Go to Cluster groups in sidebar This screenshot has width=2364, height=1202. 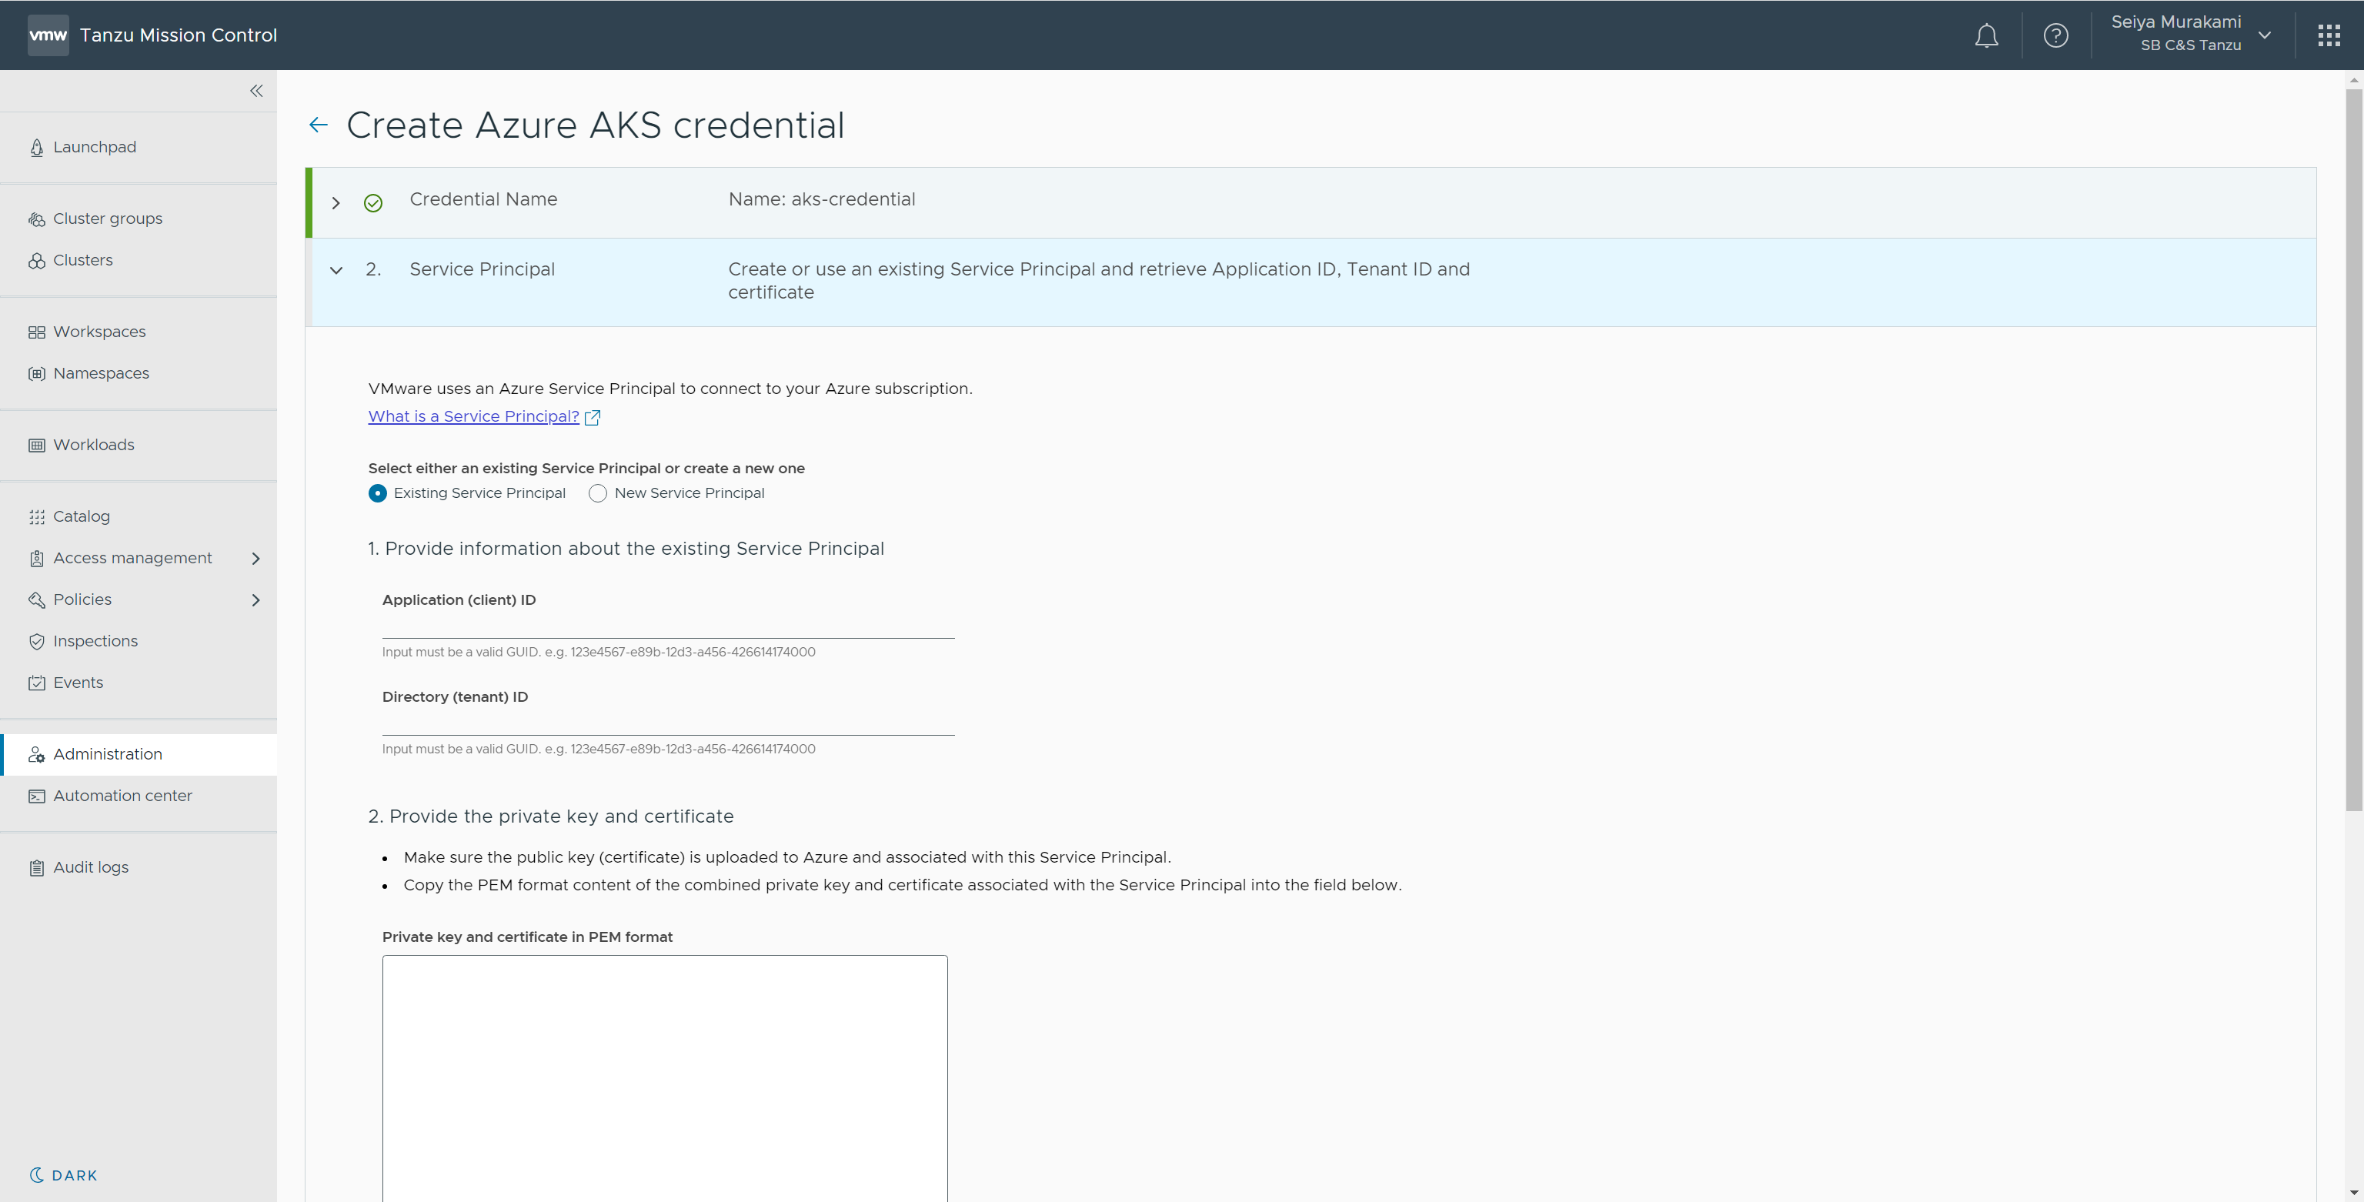(x=108, y=219)
